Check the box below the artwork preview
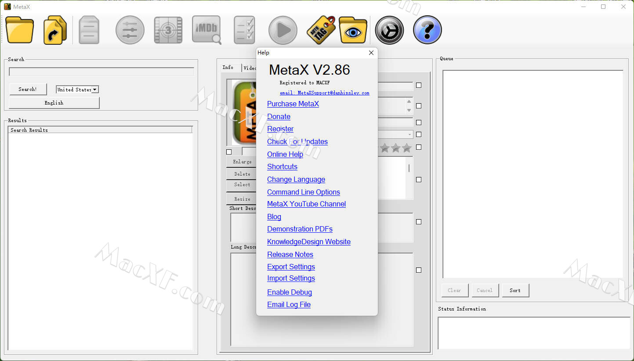 pyautogui.click(x=229, y=152)
